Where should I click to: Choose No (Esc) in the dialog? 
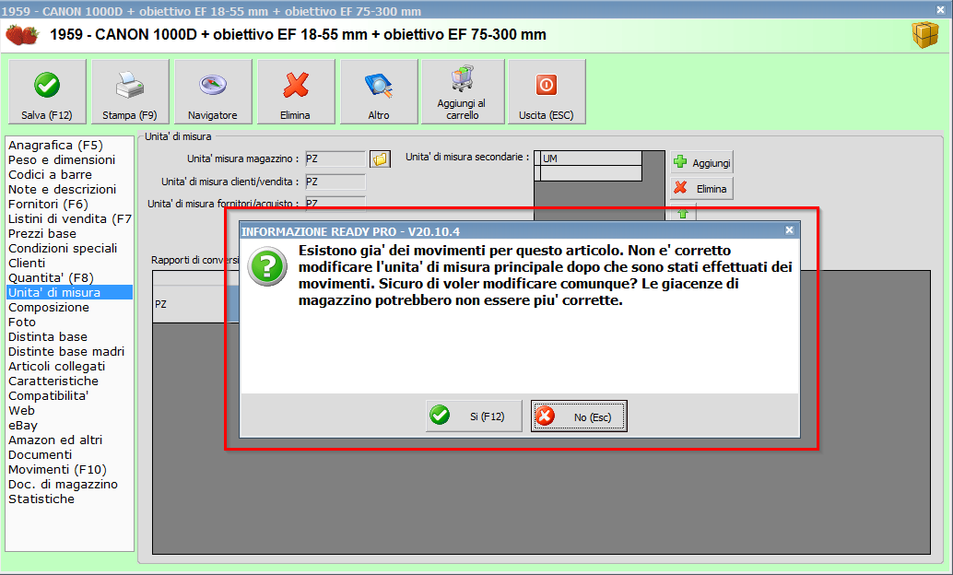pos(579,417)
